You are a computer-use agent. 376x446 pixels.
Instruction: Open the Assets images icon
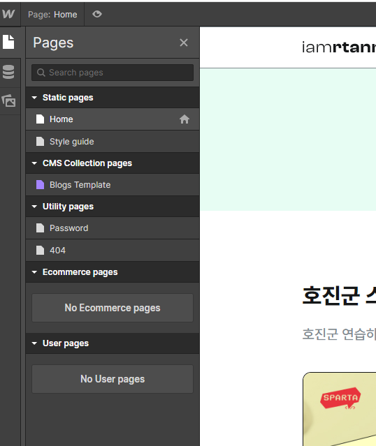[x=8, y=101]
